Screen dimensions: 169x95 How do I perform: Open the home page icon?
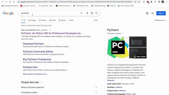coord(14,2)
